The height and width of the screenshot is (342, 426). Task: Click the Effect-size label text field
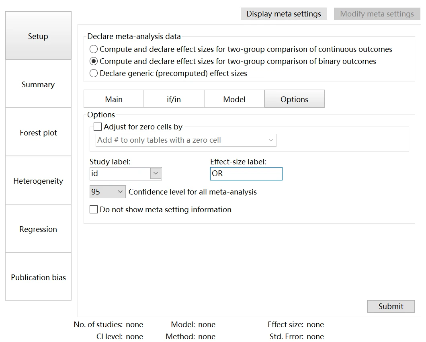click(x=246, y=174)
